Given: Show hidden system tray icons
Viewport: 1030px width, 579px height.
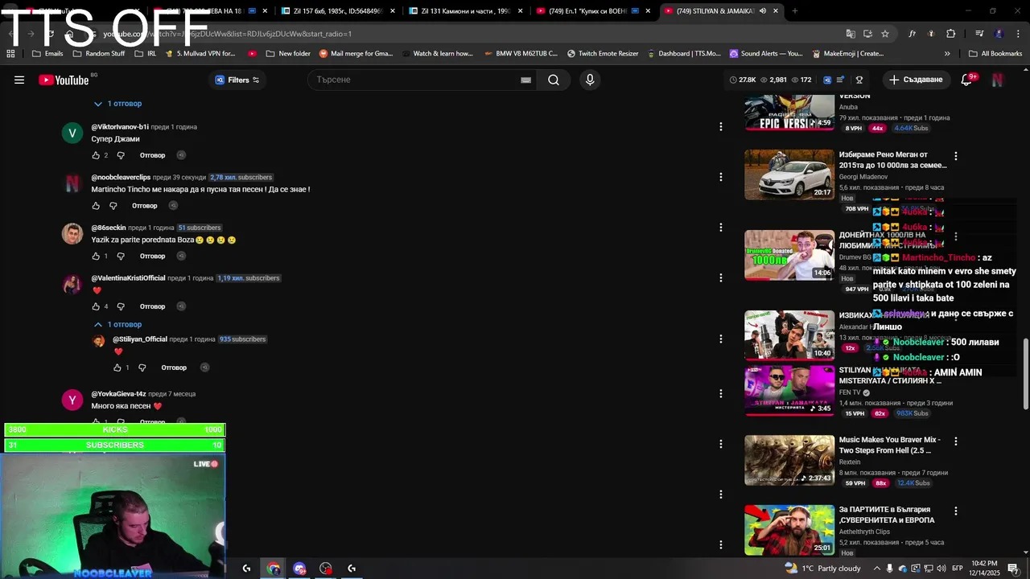Looking at the screenshot, I should pyautogui.click(x=878, y=569).
